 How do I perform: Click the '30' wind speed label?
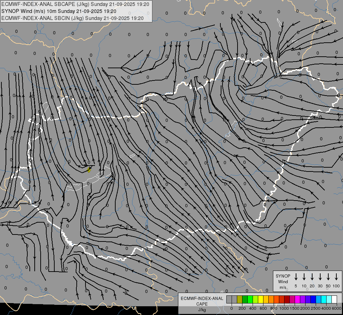coord(320,286)
